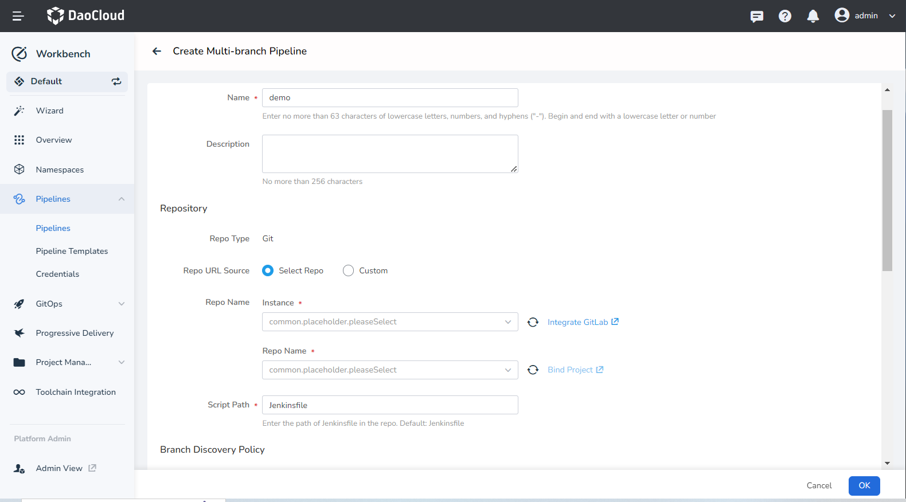Select the Custom repo URL source
Image resolution: width=906 pixels, height=502 pixels.
(348, 270)
